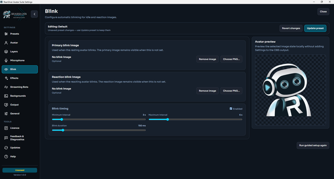334x179 pixels.
Task: Click the 'Version 1.0.0' text
Action: click(x=20, y=175)
